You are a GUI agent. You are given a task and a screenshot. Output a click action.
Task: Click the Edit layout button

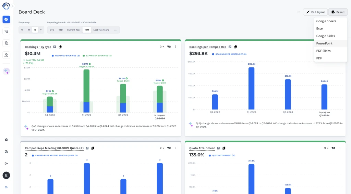click(315, 12)
